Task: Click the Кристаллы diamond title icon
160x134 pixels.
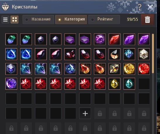Action: [x=5, y=7]
